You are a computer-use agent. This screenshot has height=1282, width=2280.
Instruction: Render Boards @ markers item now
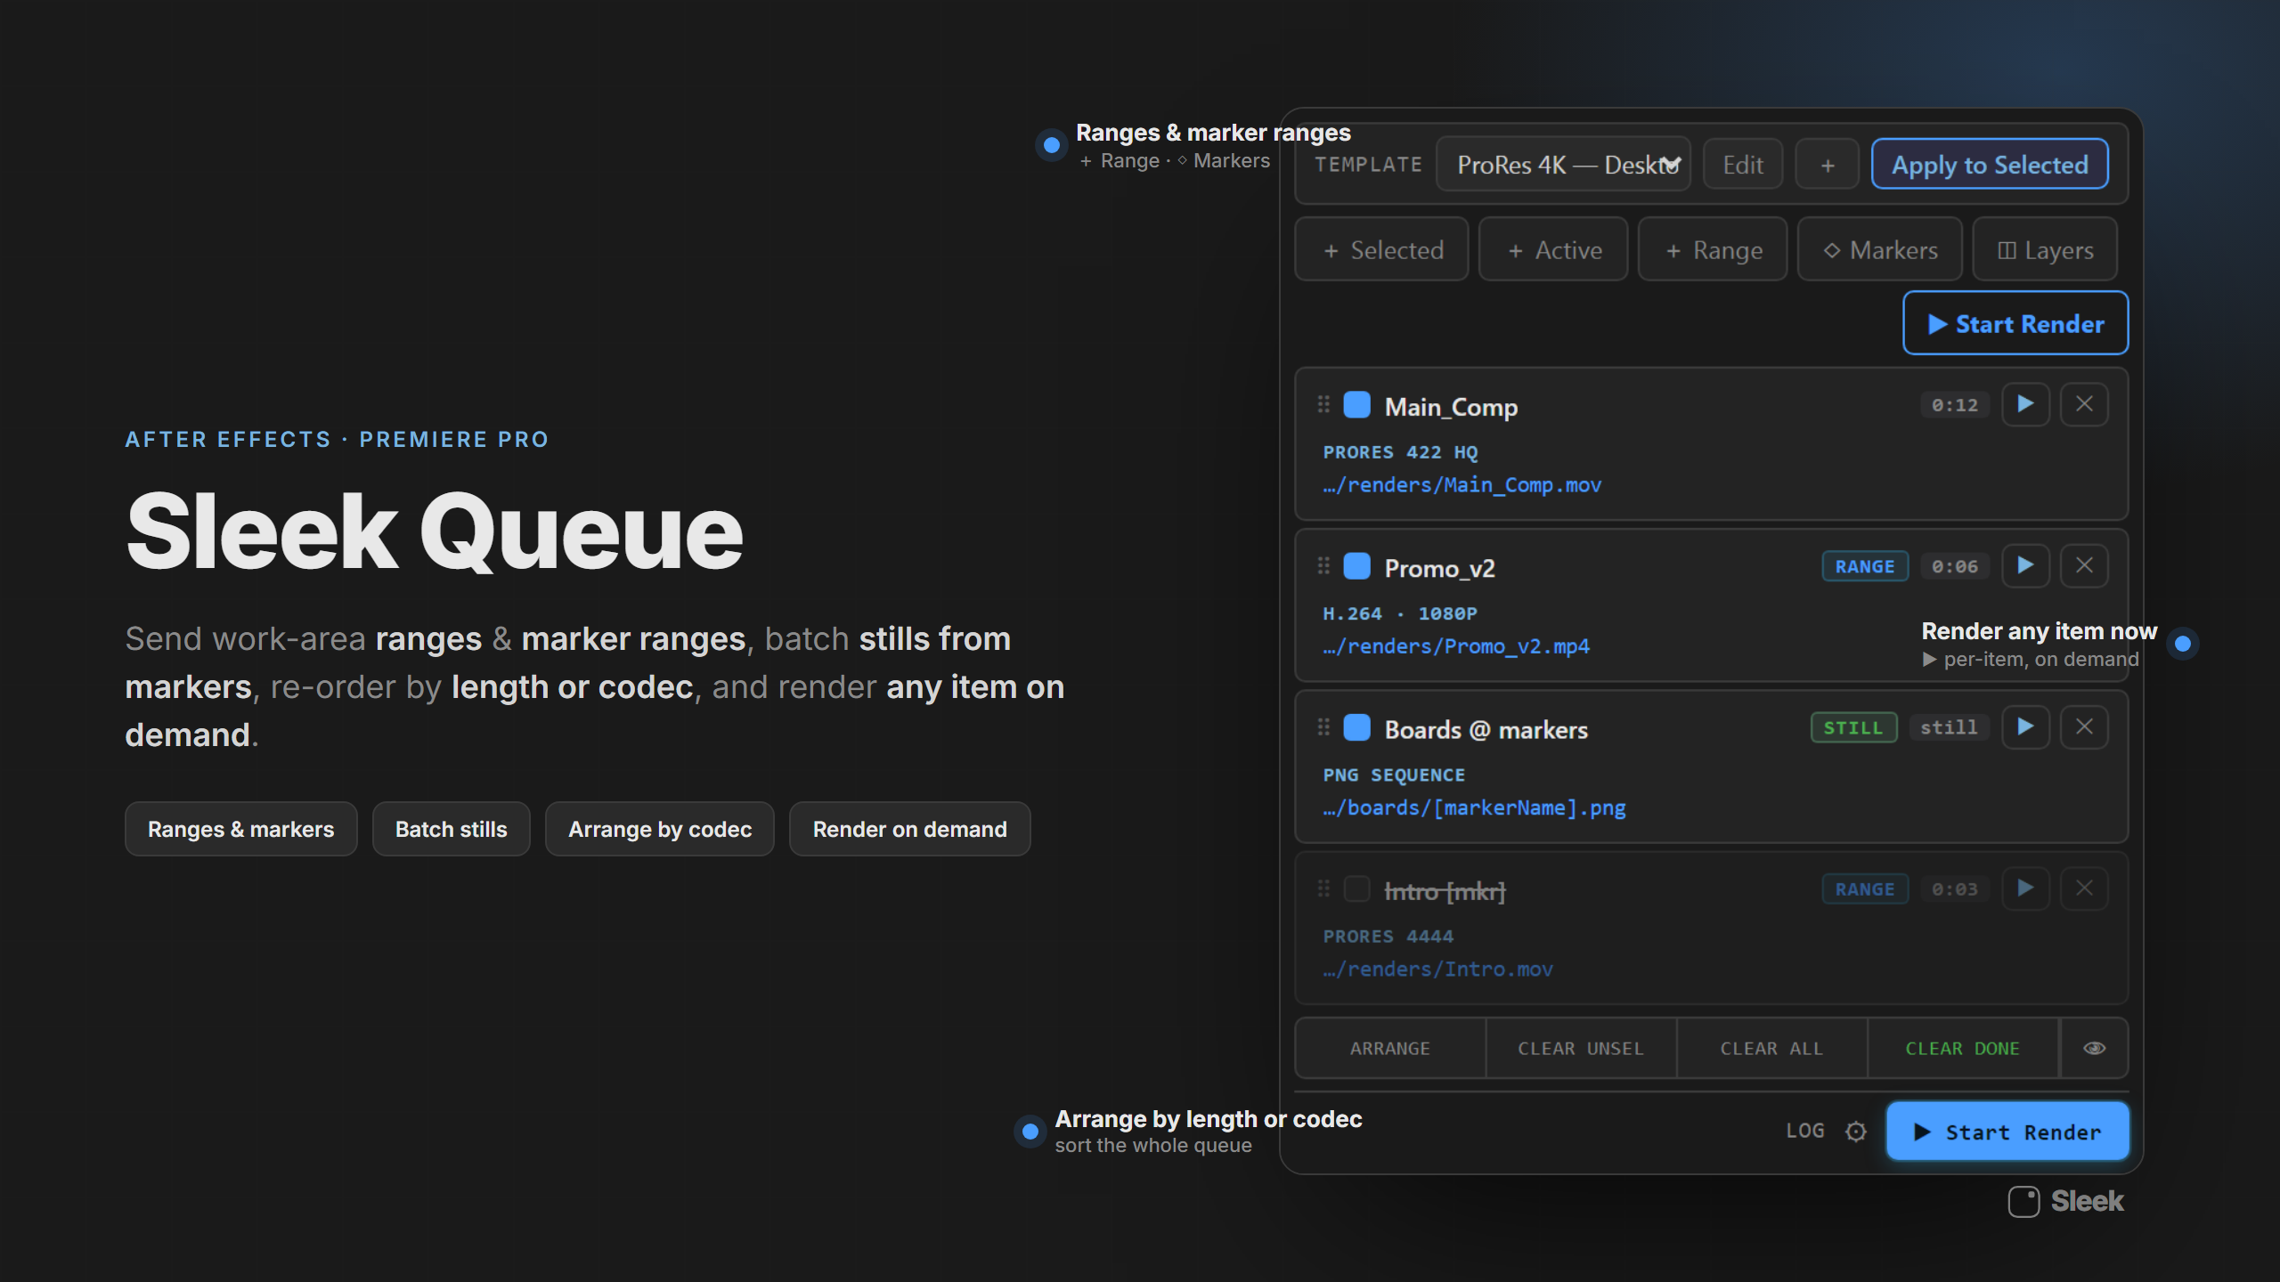(2025, 726)
